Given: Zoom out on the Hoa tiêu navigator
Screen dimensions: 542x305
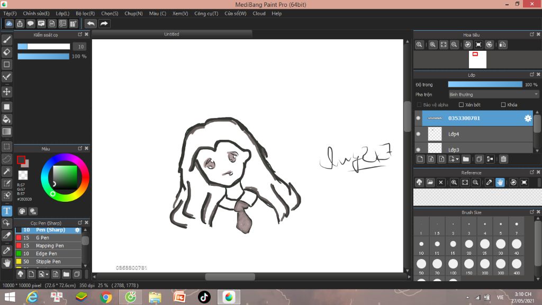Looking at the screenshot, I should [x=454, y=44].
